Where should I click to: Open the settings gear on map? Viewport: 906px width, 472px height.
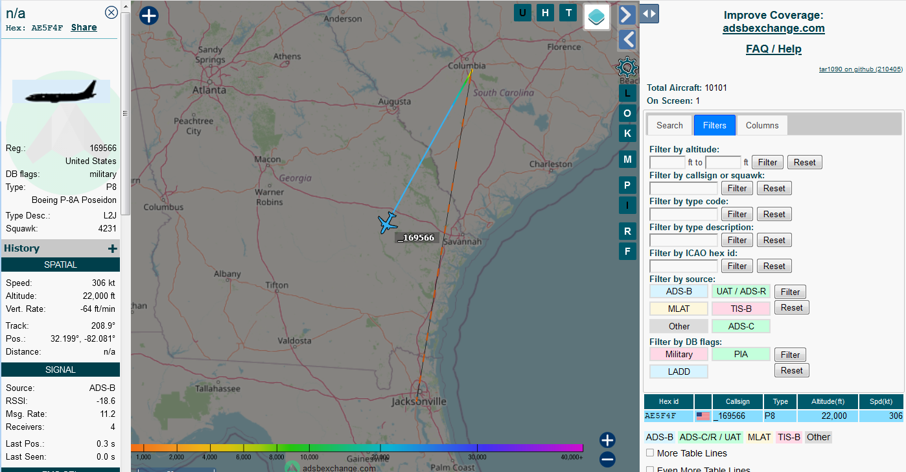(x=627, y=67)
